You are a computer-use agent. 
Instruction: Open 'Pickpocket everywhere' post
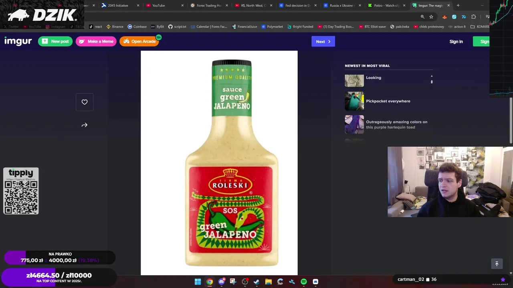tap(388, 101)
